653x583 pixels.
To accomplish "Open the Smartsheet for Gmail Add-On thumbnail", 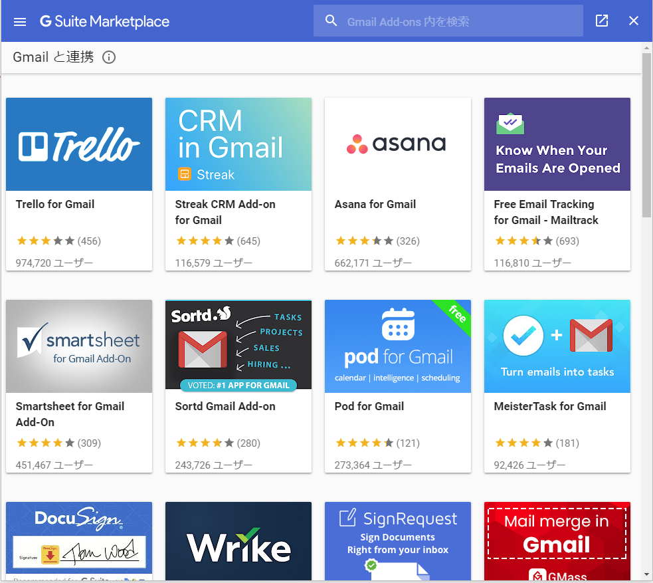I will [79, 346].
